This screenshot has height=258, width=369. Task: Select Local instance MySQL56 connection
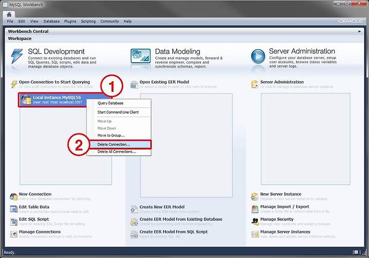(x=65, y=100)
